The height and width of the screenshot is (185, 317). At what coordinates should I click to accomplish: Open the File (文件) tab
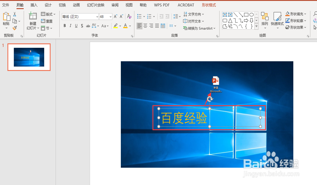coord(6,5)
